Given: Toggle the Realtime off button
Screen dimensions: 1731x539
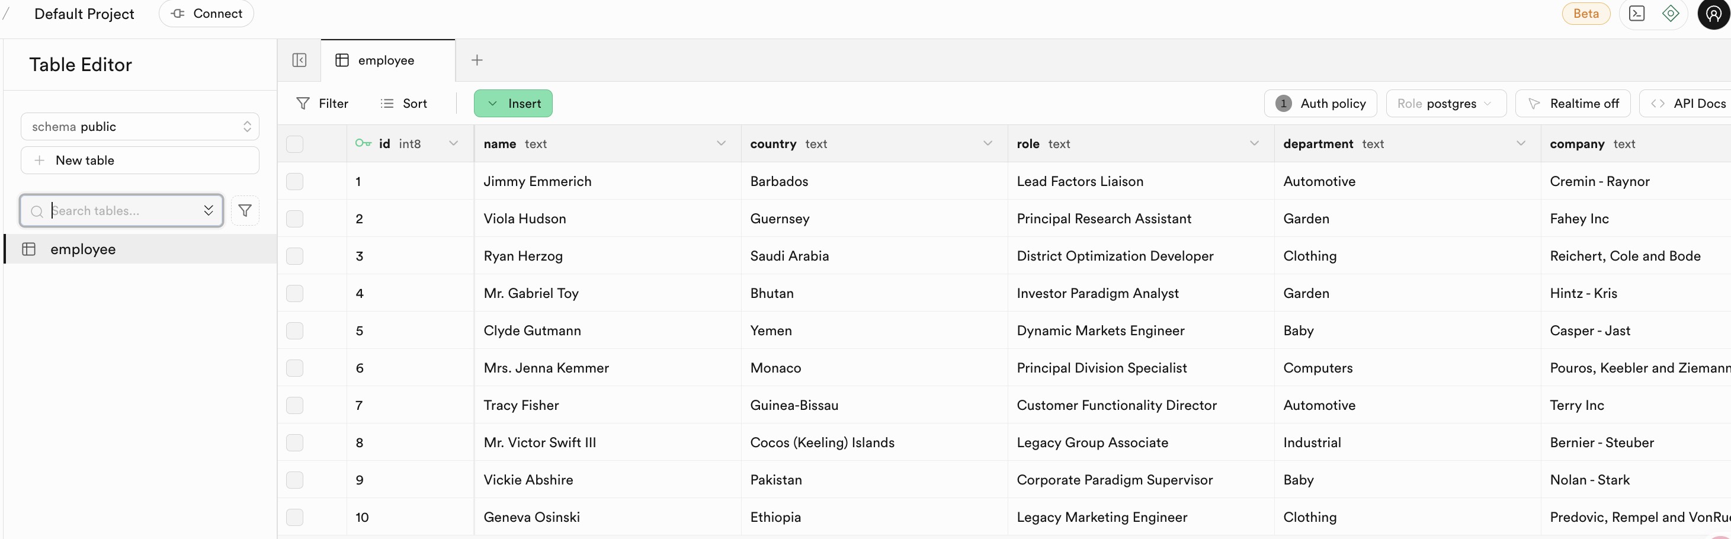Looking at the screenshot, I should pyautogui.click(x=1572, y=104).
